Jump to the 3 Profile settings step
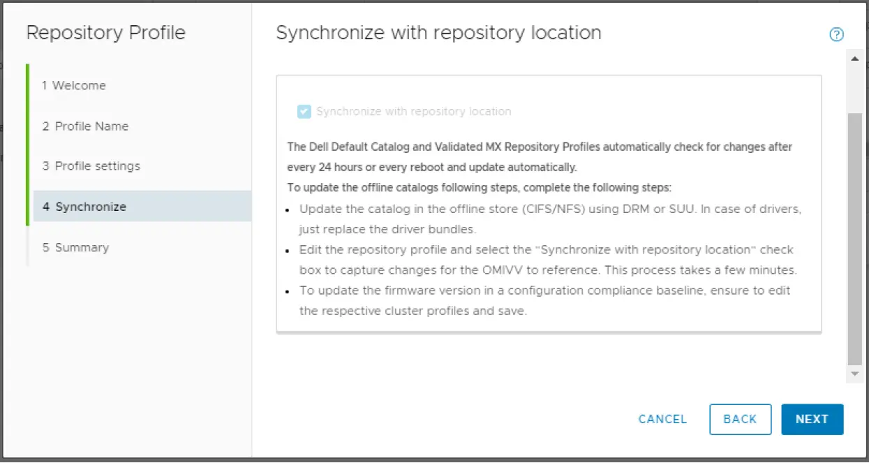This screenshot has width=869, height=463. [x=91, y=166]
